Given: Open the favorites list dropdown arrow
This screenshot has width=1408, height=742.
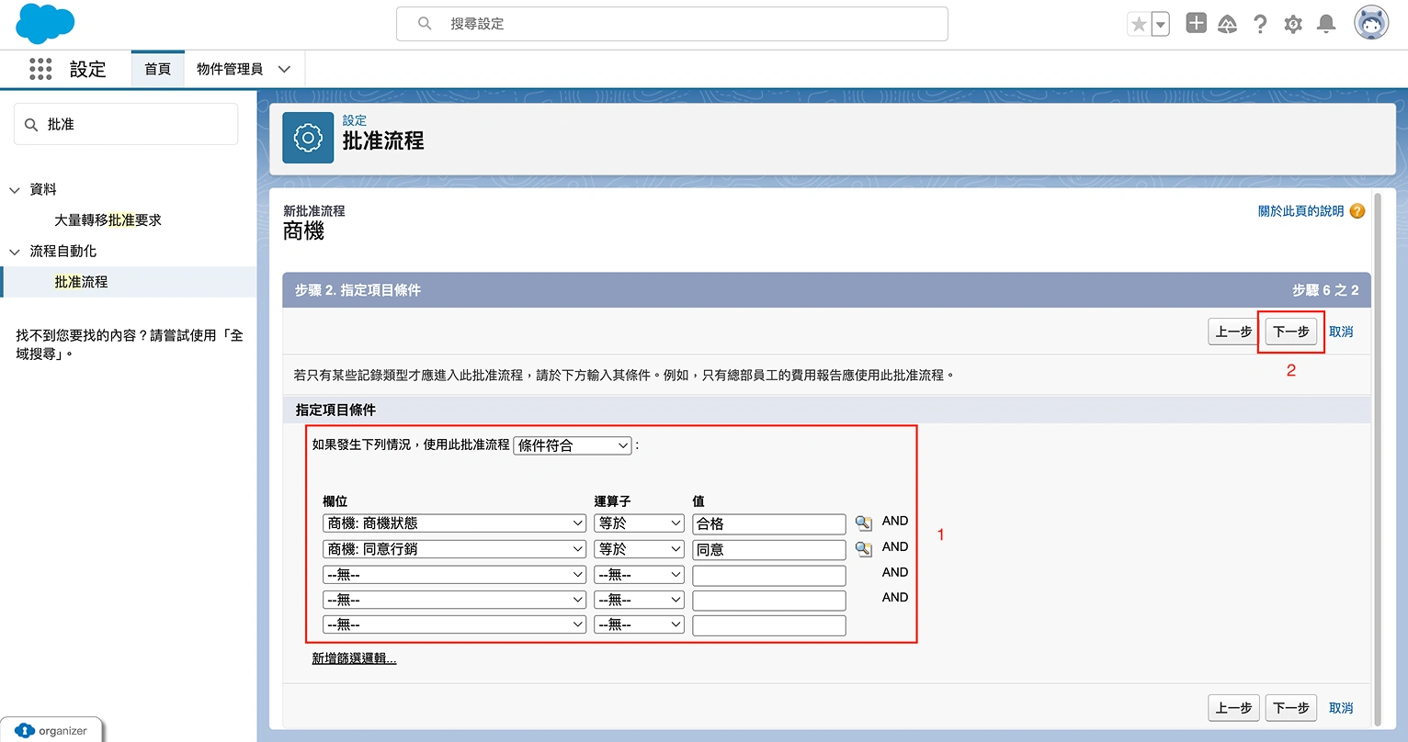Looking at the screenshot, I should [1161, 25].
